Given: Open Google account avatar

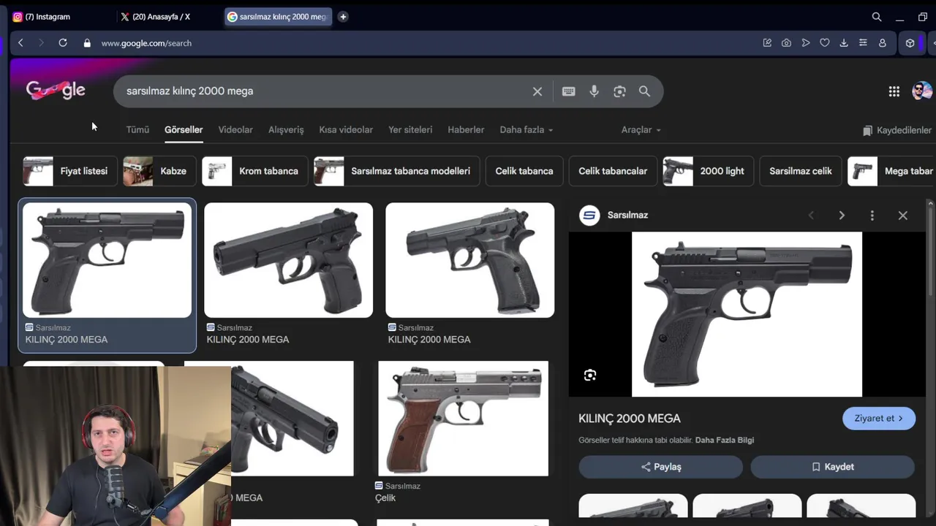Looking at the screenshot, I should (x=922, y=91).
